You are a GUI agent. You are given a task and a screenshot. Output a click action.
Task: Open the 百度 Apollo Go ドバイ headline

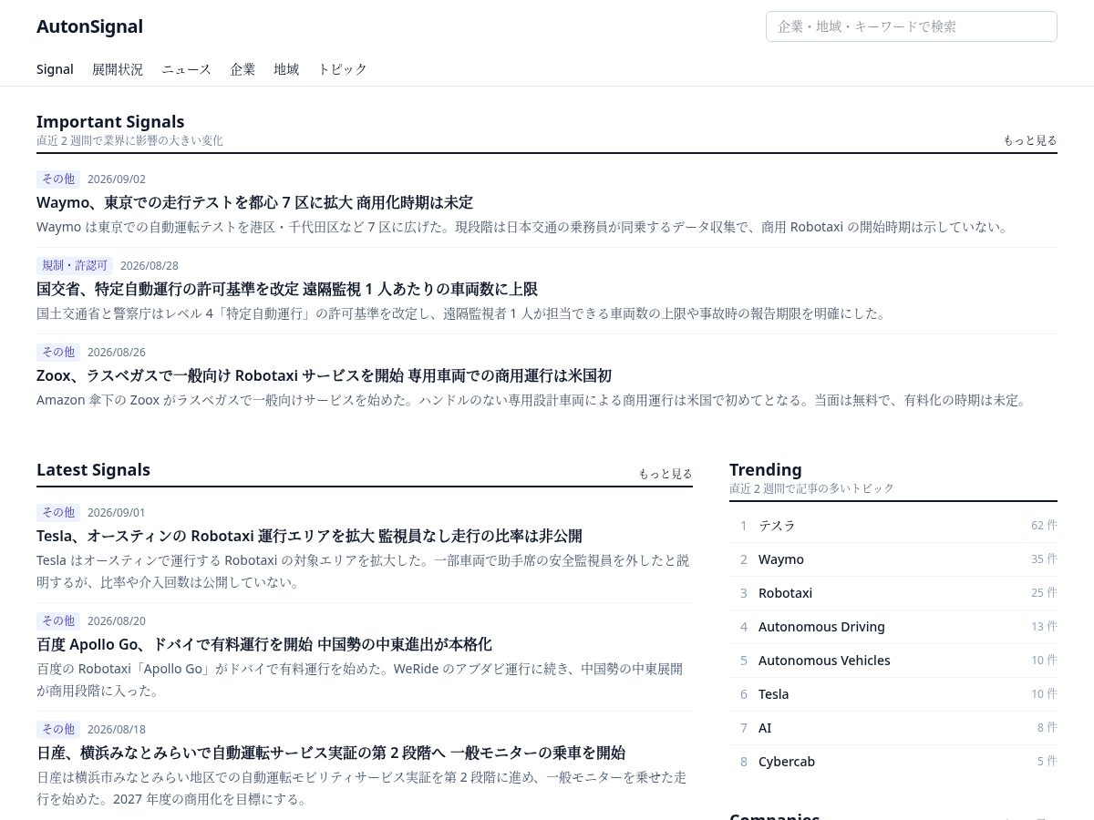click(264, 644)
